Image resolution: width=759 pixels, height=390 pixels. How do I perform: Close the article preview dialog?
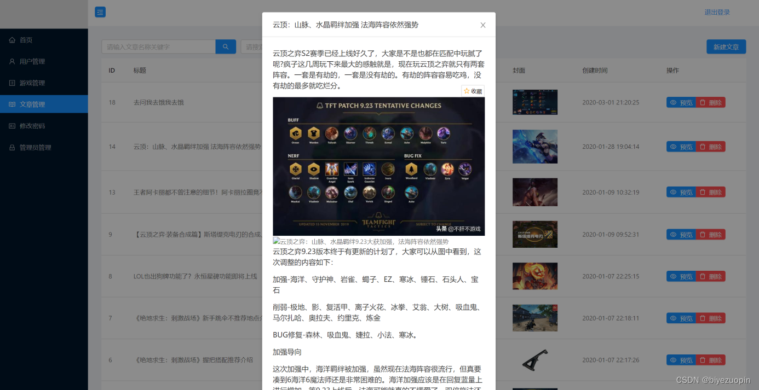(483, 25)
